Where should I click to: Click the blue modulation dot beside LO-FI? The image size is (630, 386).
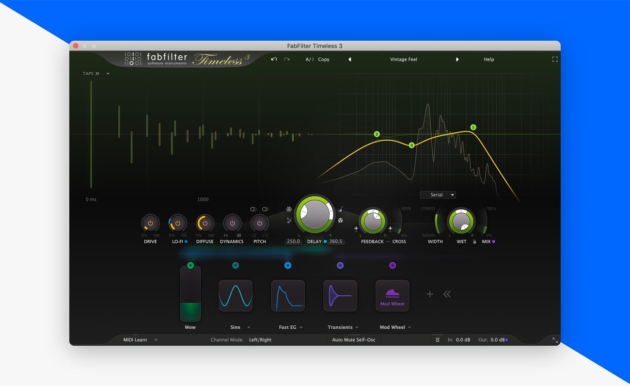coord(186,241)
